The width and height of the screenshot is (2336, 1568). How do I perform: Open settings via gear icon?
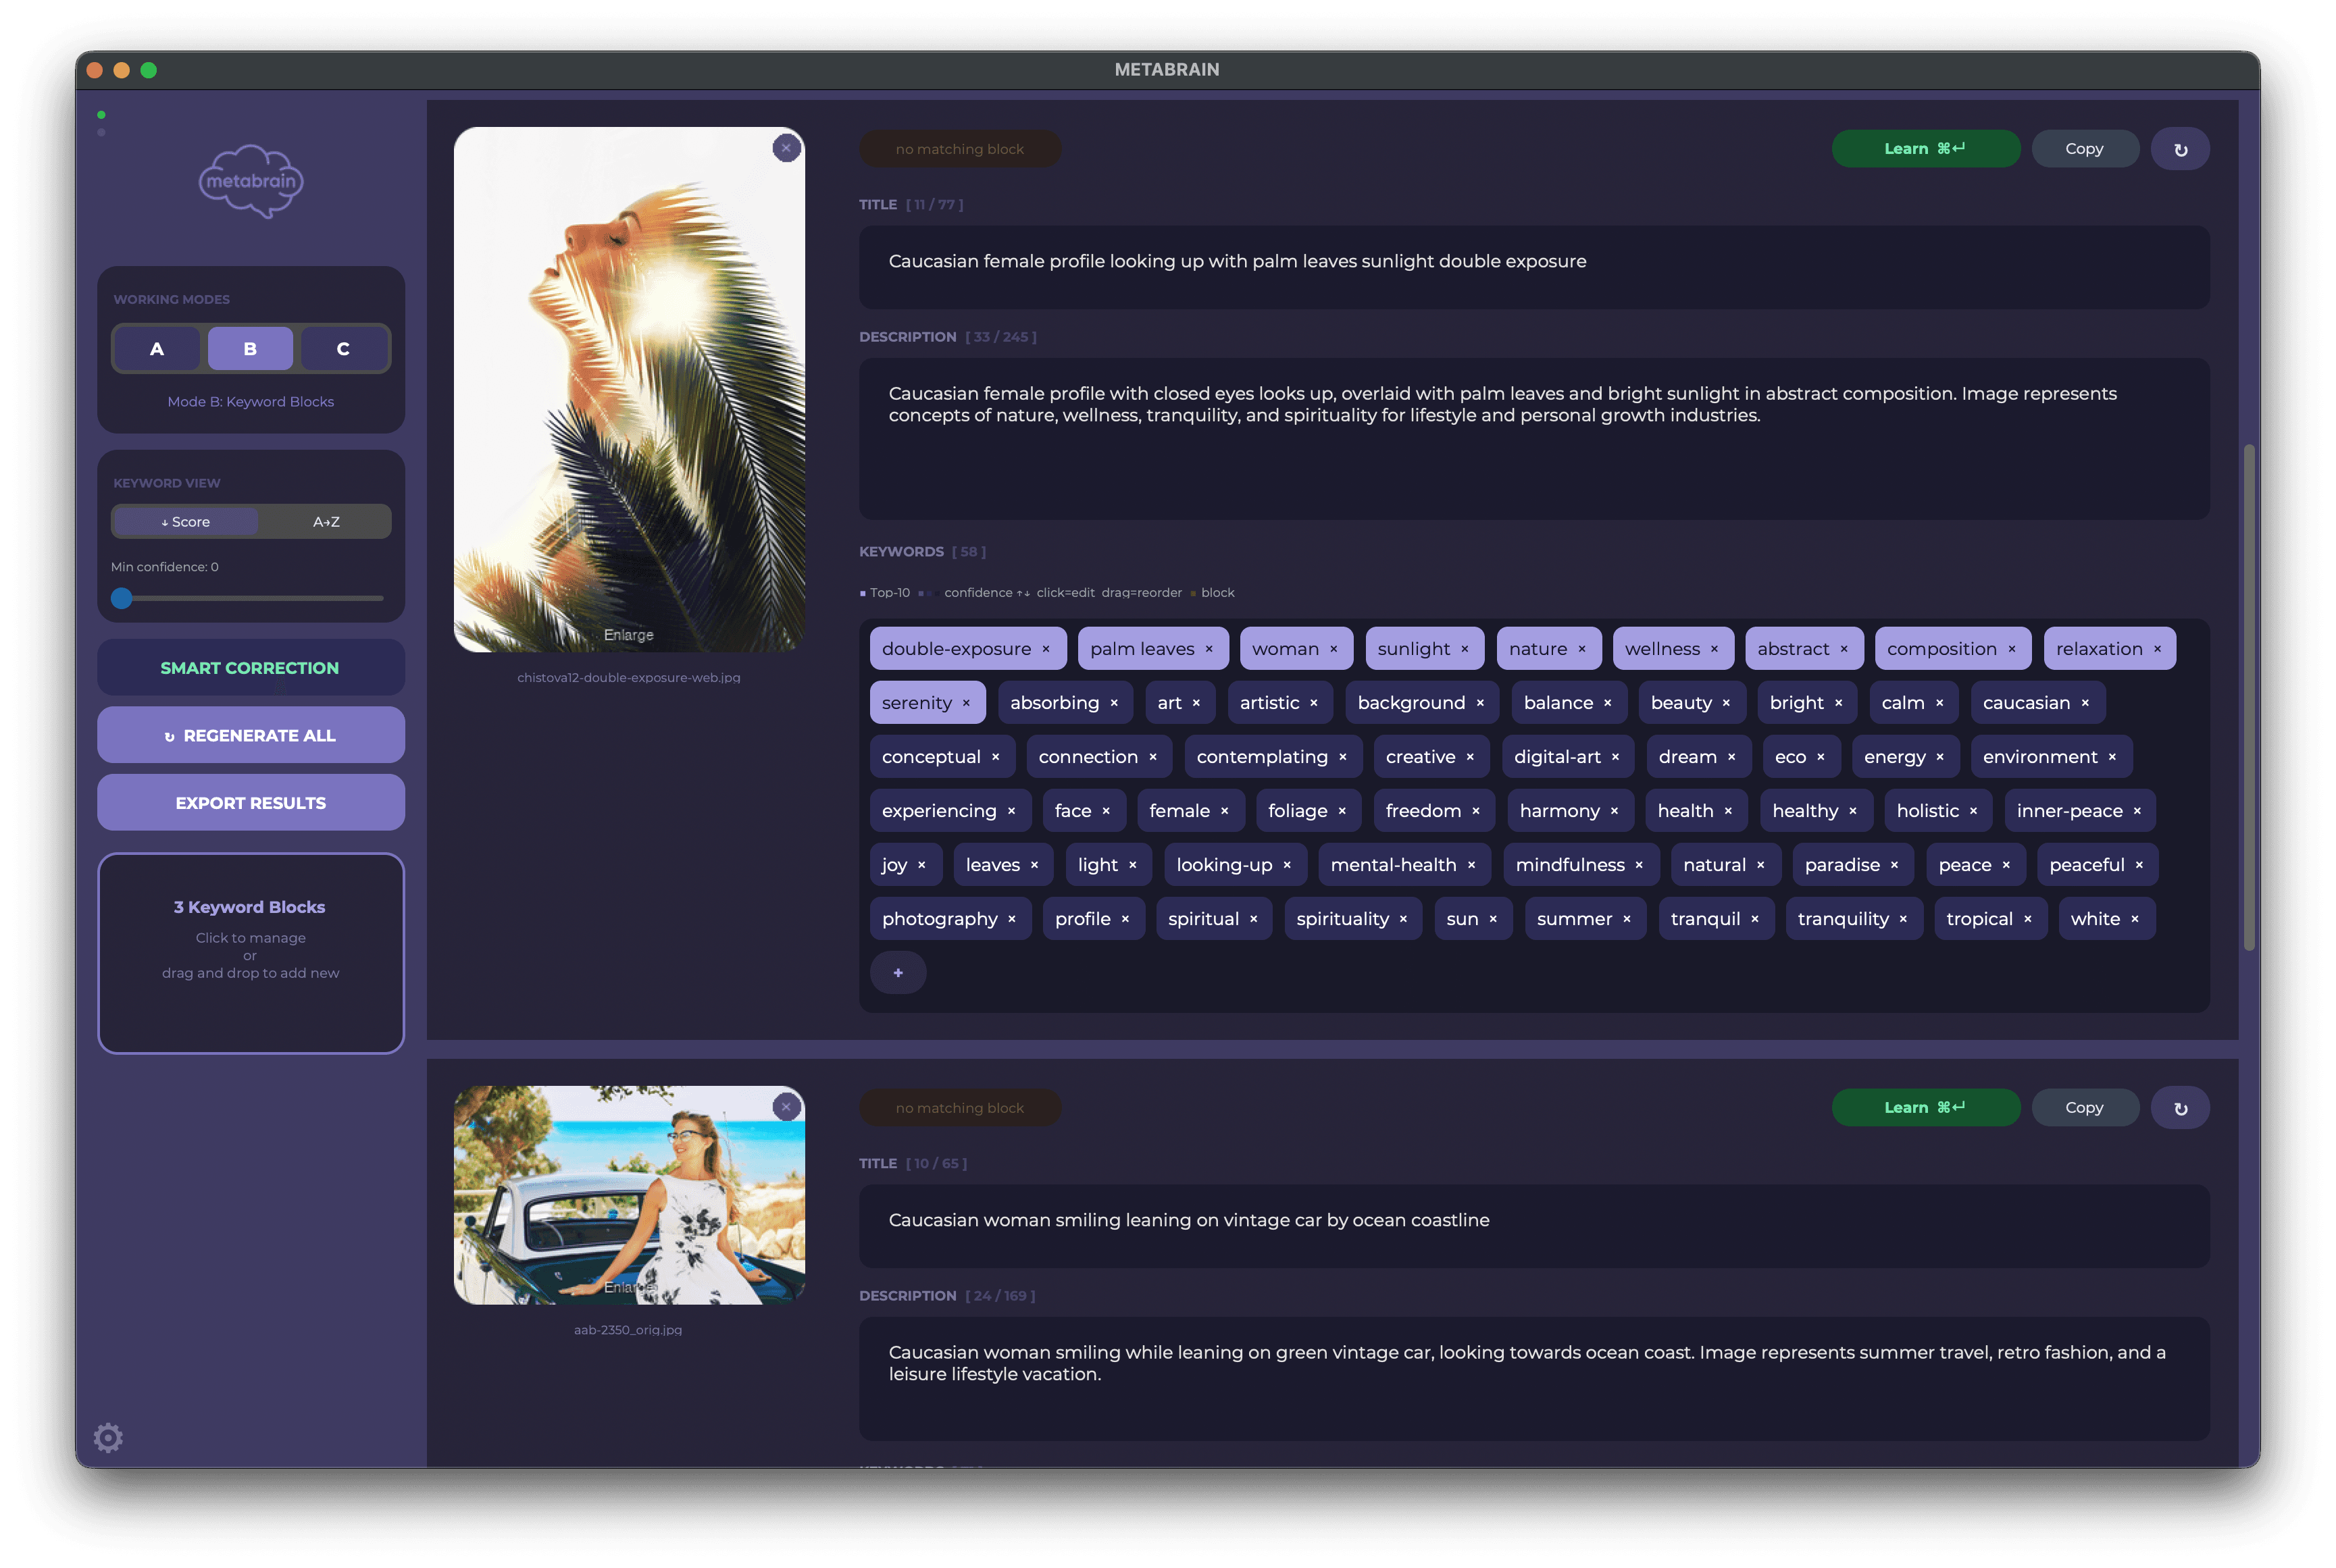(x=108, y=1437)
